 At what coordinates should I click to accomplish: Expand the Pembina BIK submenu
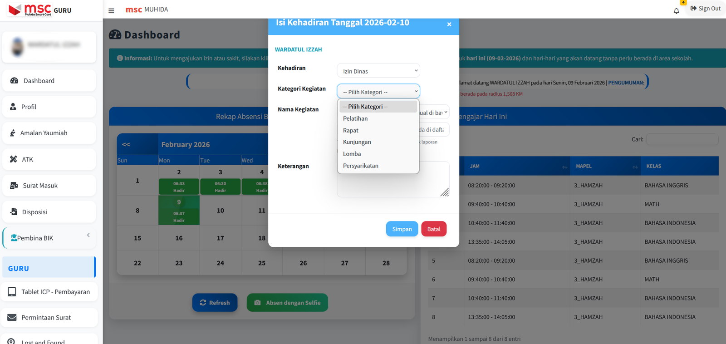click(x=88, y=235)
